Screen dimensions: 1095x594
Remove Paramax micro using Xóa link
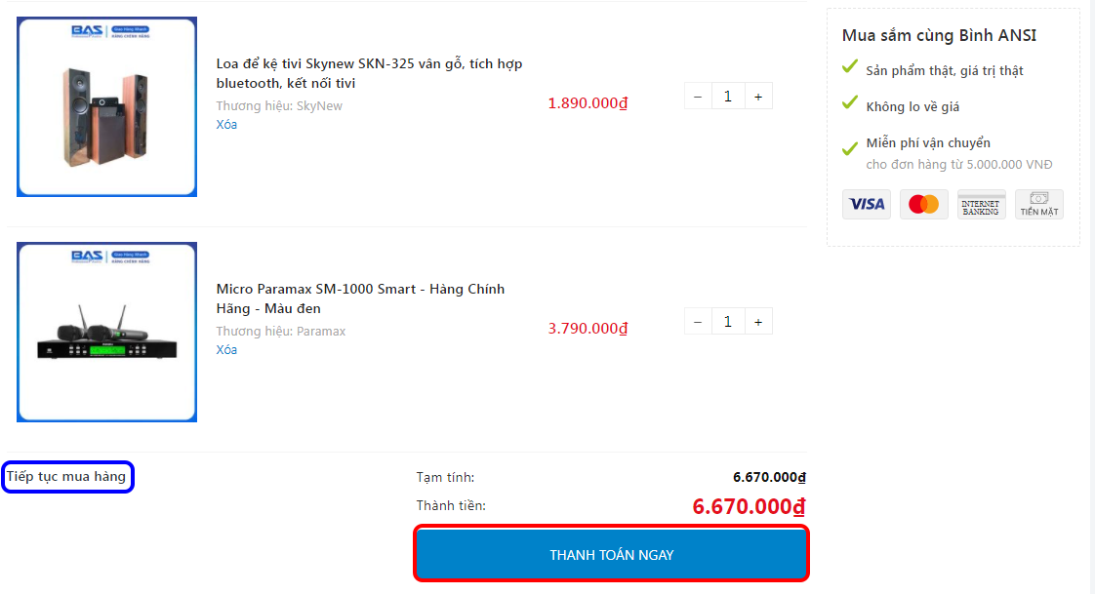coord(226,350)
